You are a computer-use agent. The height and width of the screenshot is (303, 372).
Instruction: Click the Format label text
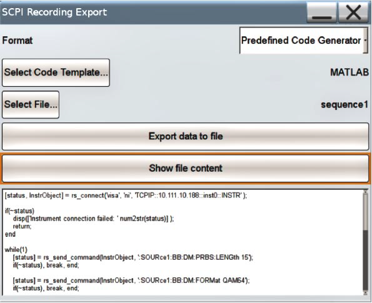[18, 41]
